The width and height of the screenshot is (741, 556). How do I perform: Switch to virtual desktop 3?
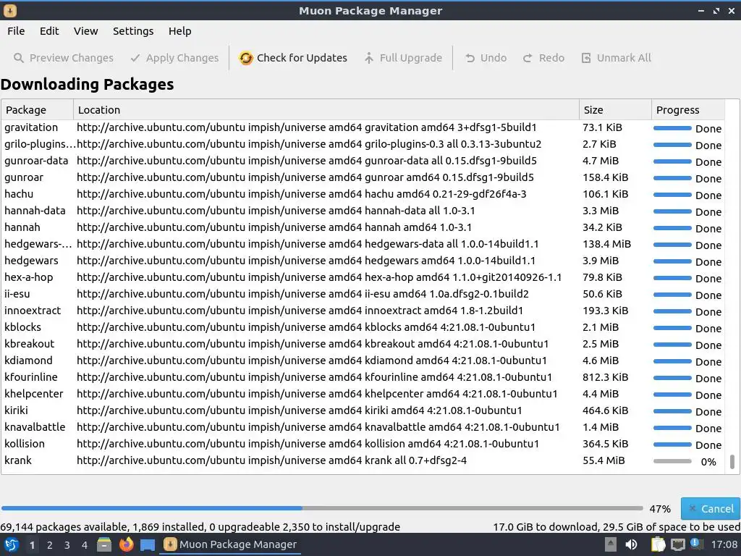tap(67, 545)
